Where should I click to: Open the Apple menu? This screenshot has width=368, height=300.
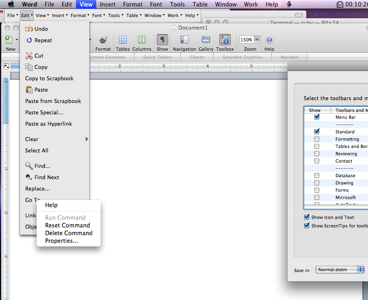11,4
